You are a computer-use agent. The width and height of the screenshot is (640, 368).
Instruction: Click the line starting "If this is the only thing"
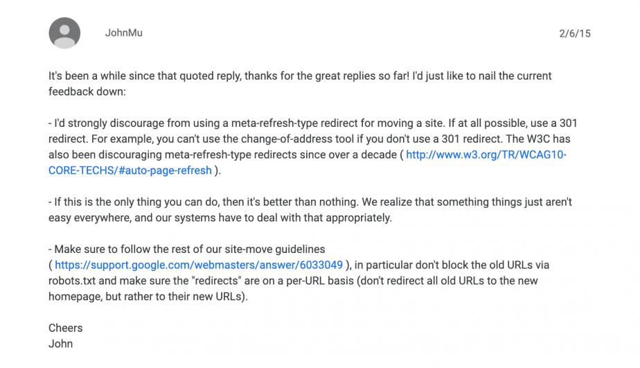(x=310, y=202)
